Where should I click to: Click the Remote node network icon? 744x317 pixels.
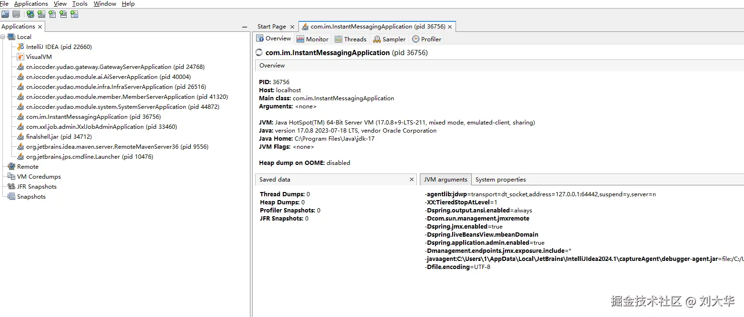11,166
